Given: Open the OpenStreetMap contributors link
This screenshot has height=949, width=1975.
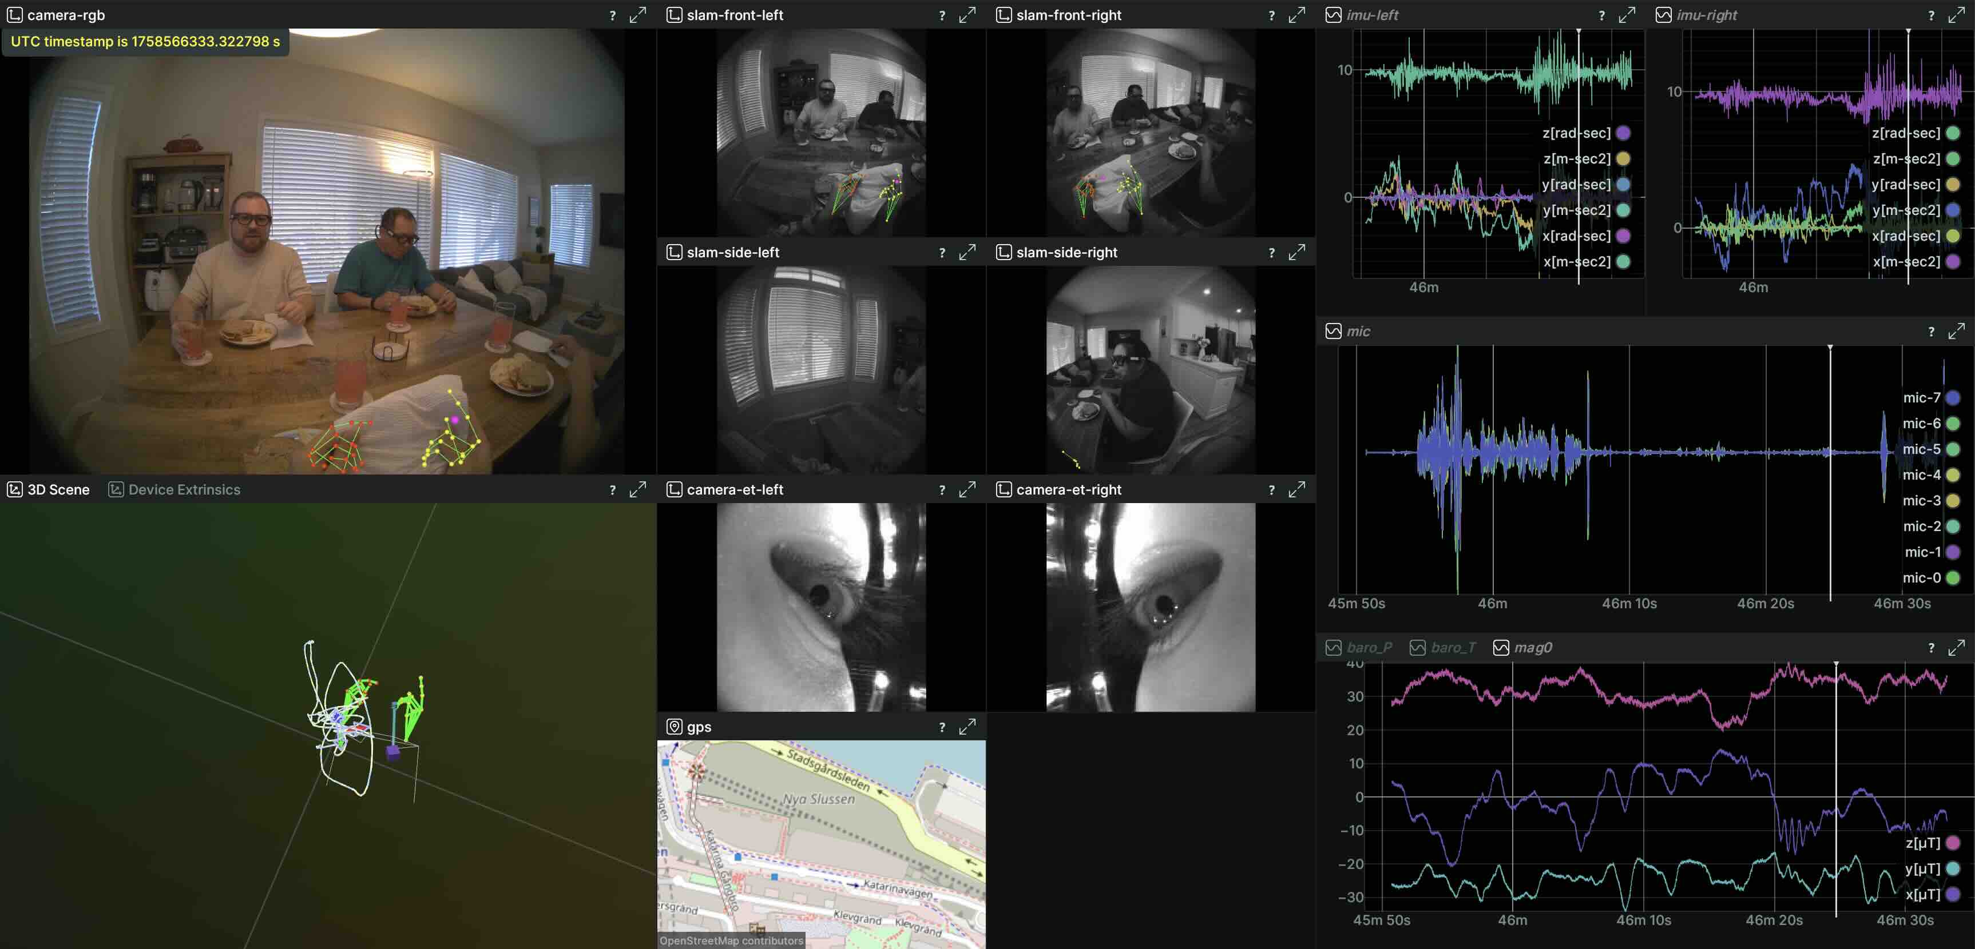Looking at the screenshot, I should pyautogui.click(x=731, y=940).
